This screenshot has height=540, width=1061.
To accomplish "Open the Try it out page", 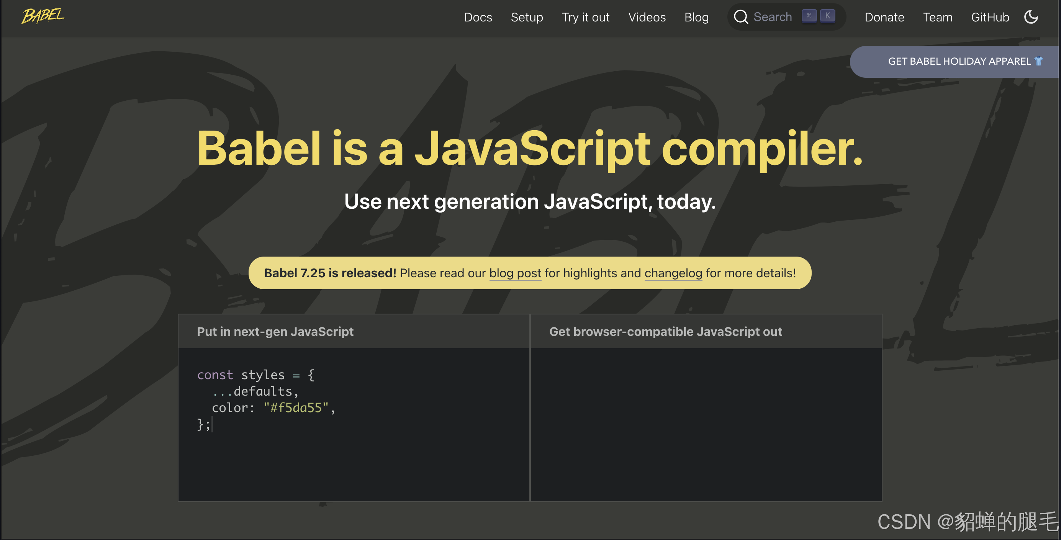I will coord(585,17).
